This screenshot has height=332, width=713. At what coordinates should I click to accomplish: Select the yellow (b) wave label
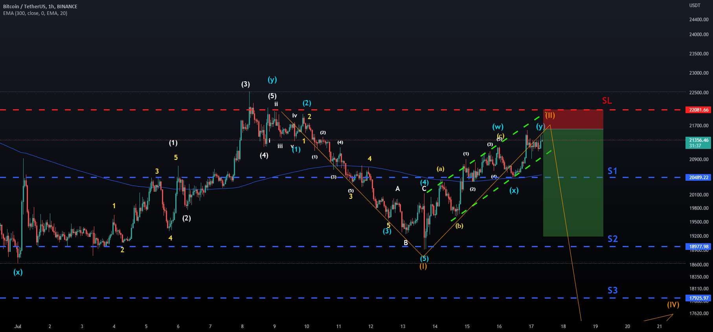click(x=459, y=226)
